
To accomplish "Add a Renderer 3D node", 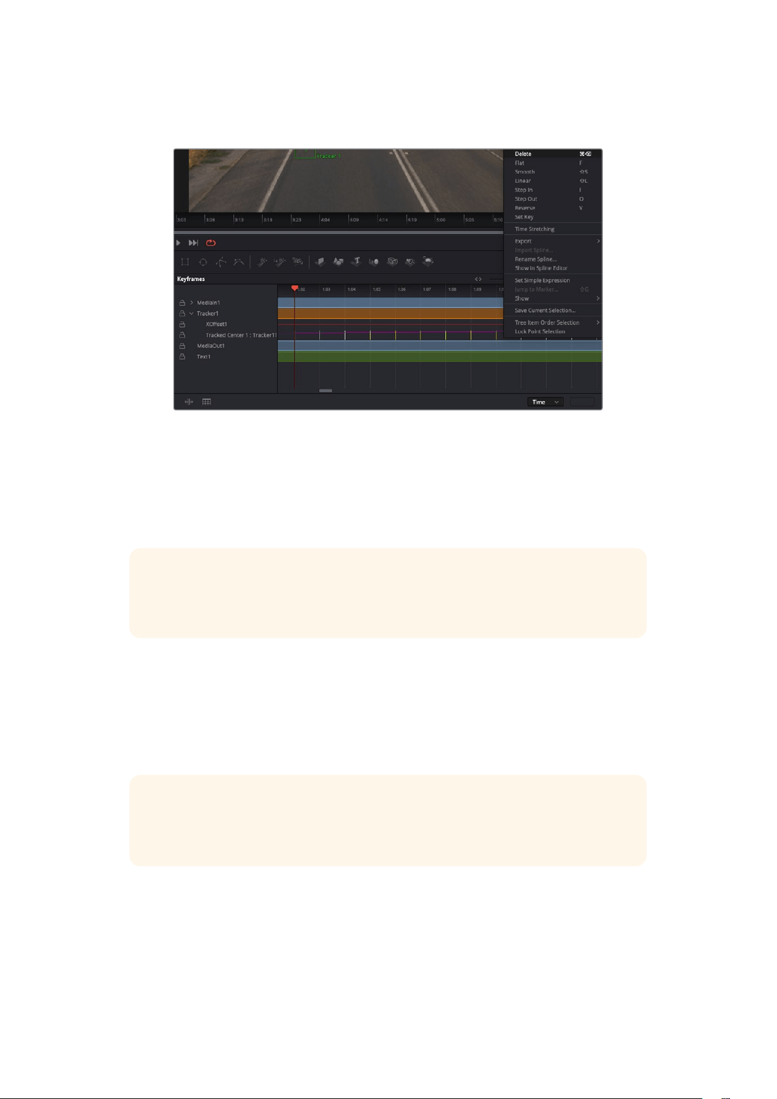I will pos(428,262).
